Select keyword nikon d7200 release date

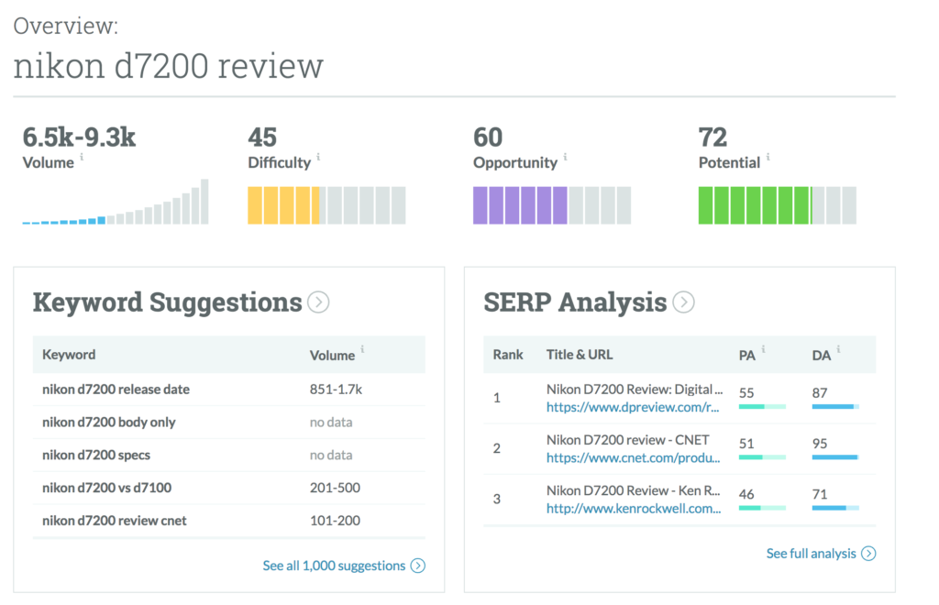[x=116, y=390]
